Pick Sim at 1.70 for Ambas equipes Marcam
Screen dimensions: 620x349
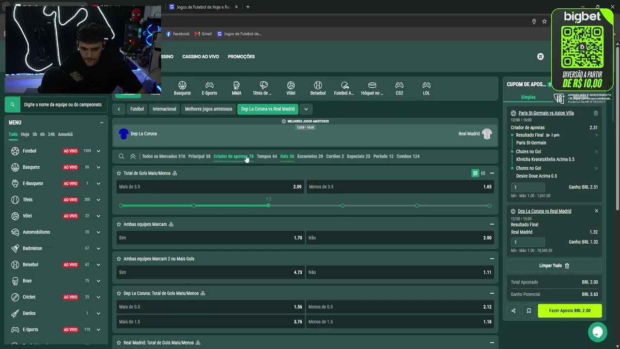pyautogui.click(x=210, y=238)
